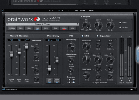Toggle the Pre Delay button
The width and height of the screenshot is (139, 100).
(x=49, y=81)
